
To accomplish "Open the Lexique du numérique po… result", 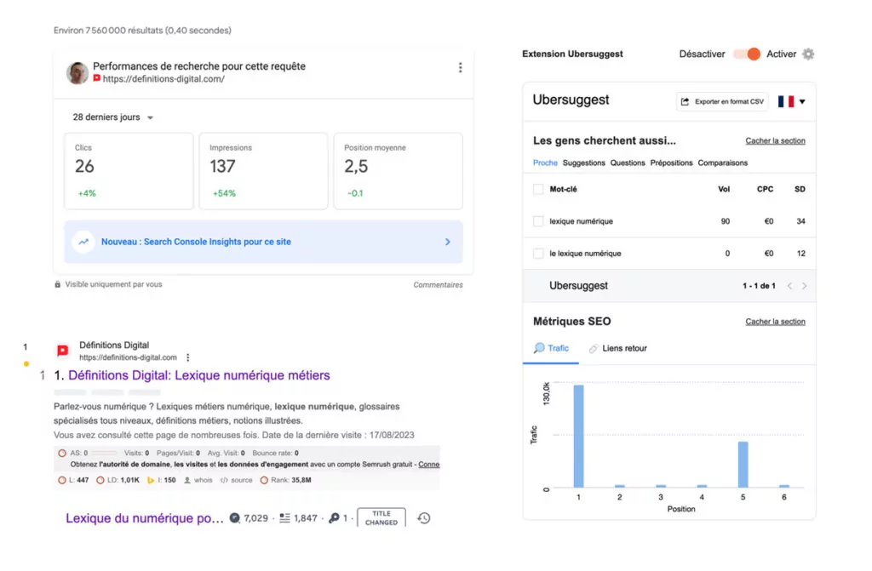I will [x=145, y=518].
